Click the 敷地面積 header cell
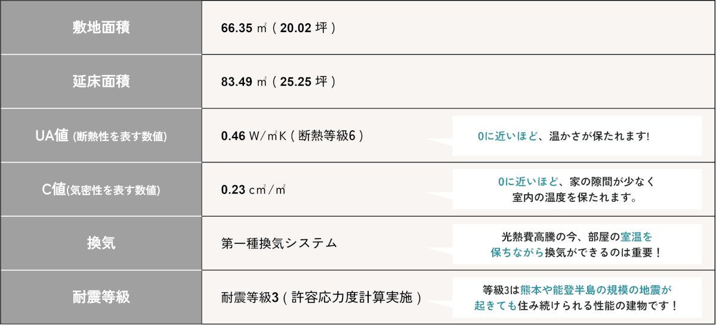 point(101,27)
